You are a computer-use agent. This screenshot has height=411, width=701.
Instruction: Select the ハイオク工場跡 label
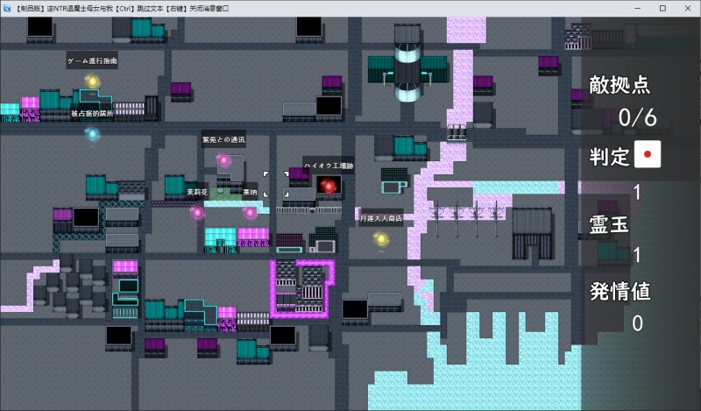click(329, 165)
